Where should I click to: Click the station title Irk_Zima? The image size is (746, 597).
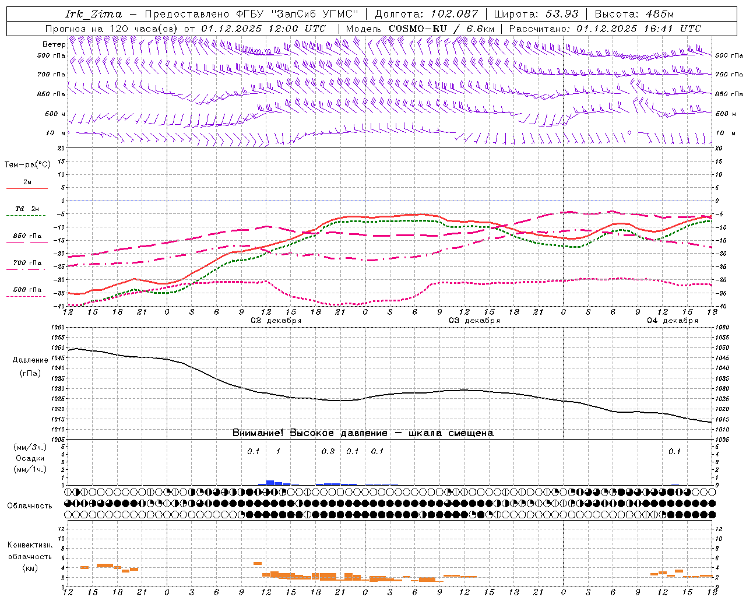click(x=94, y=14)
